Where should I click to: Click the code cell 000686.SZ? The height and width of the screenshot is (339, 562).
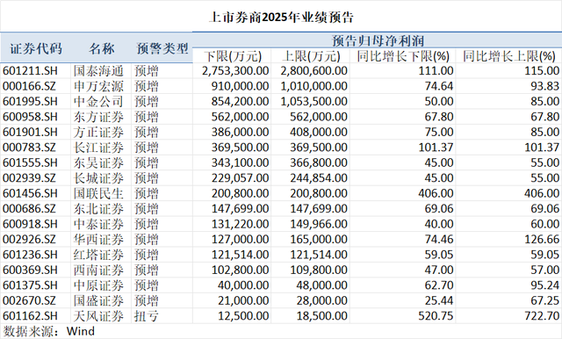(29, 208)
